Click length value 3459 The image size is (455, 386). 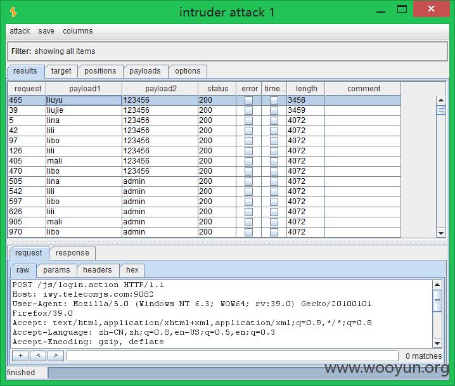click(297, 110)
